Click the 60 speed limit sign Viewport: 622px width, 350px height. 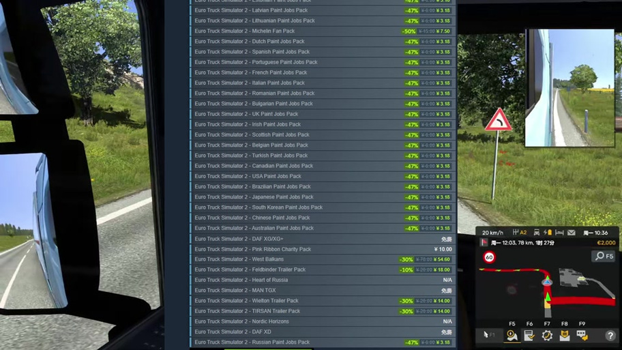click(490, 257)
